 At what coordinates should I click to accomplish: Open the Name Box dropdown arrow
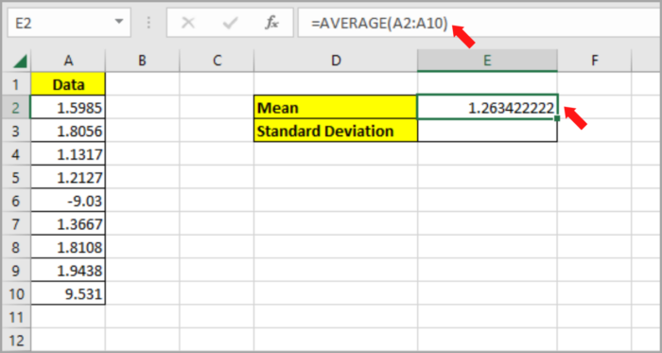tap(119, 22)
